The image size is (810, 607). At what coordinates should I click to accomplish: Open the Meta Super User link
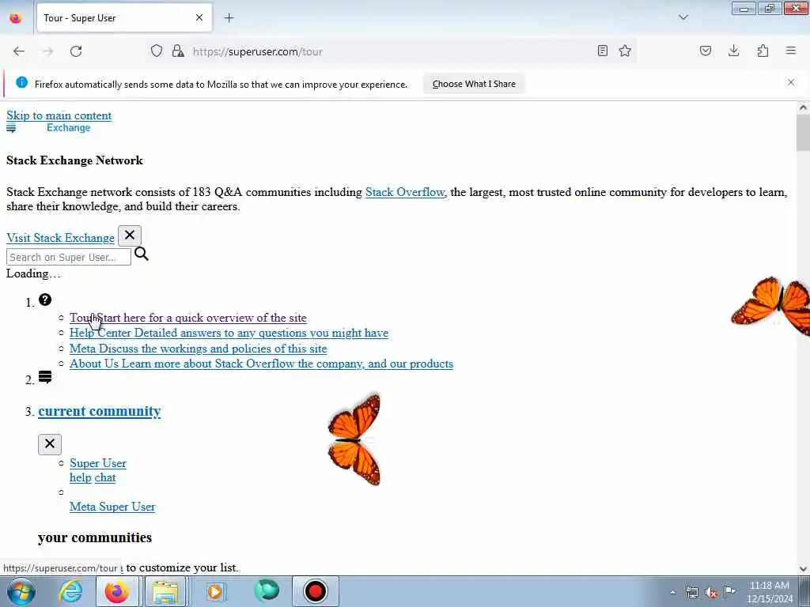tap(112, 507)
